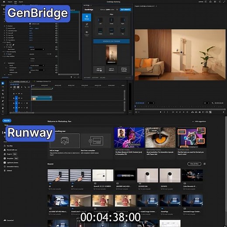
Task: Open the button editor plus icon
Action: click(224, 112)
